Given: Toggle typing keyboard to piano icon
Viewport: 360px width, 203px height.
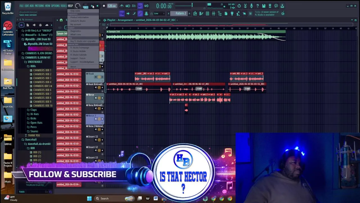Looking at the screenshot, I should click(122, 14).
